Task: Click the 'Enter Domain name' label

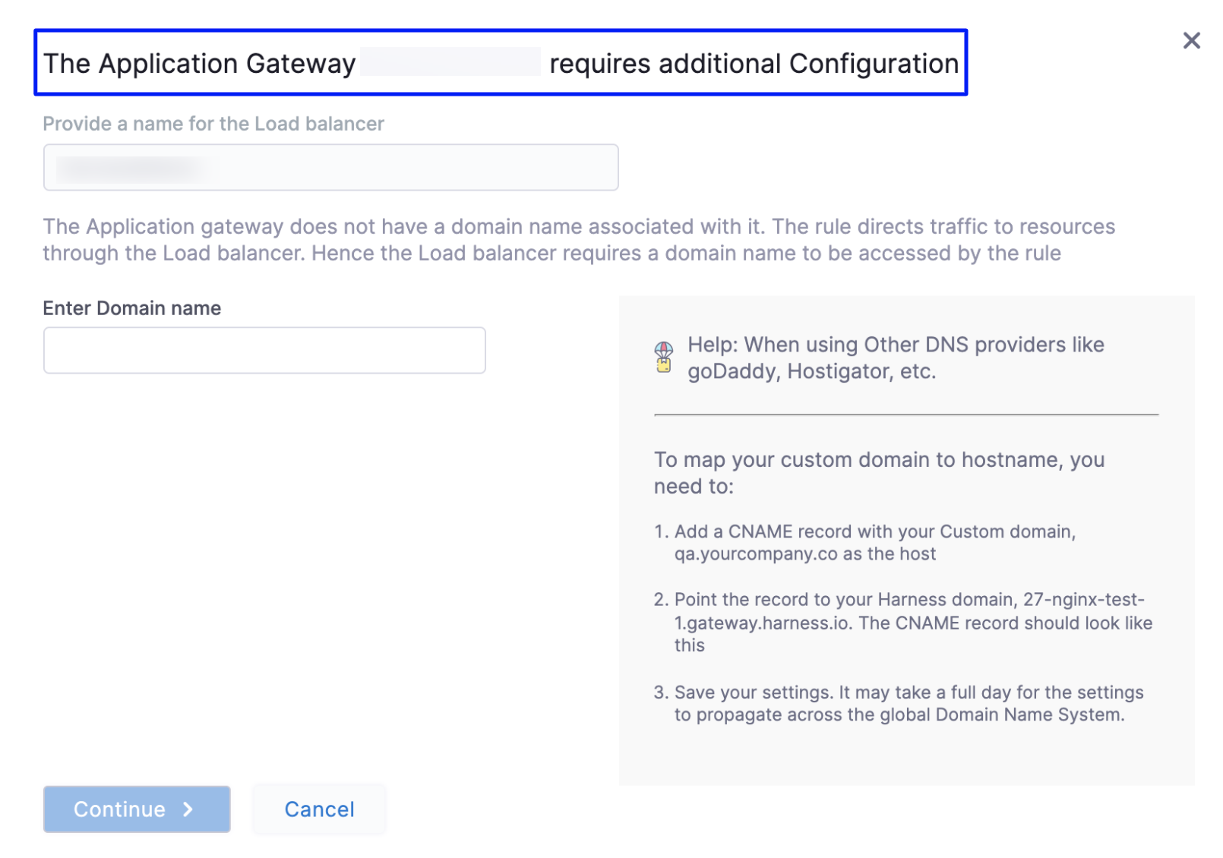Action: click(132, 308)
